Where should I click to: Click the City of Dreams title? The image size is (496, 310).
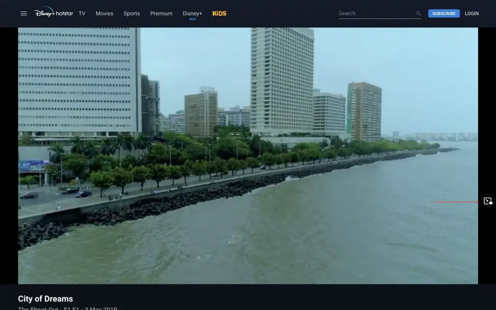[x=46, y=298]
